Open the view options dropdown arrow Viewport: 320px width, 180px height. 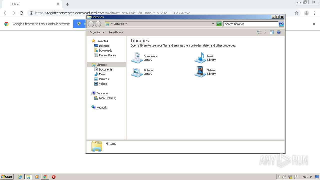[x=265, y=32]
